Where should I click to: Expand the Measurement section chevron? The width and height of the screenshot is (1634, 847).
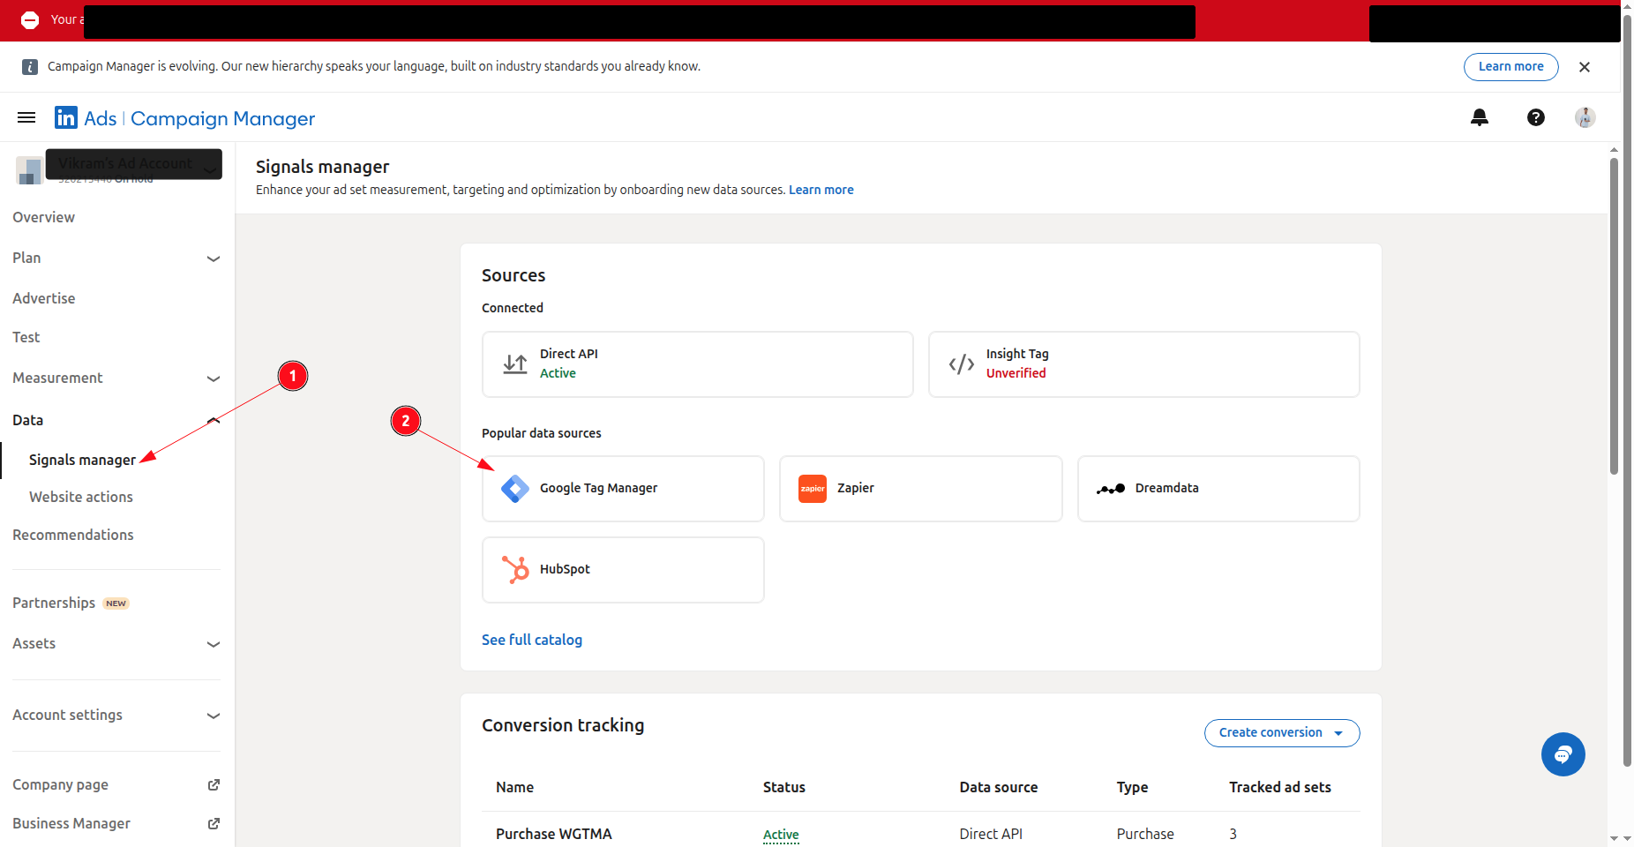tap(214, 379)
